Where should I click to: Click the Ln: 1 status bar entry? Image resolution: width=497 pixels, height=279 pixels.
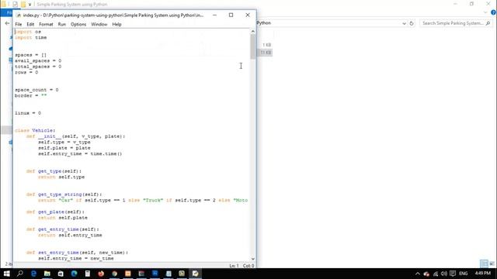pyautogui.click(x=234, y=266)
